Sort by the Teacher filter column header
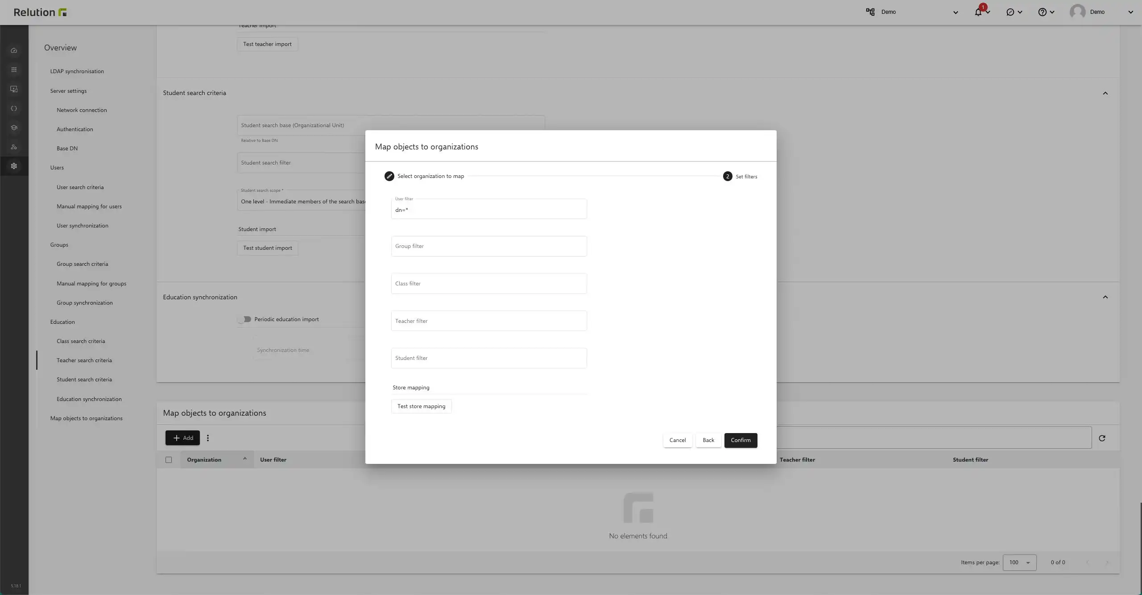The image size is (1142, 595). point(797,460)
